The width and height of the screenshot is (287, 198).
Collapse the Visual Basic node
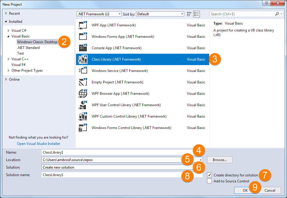(x=8, y=36)
